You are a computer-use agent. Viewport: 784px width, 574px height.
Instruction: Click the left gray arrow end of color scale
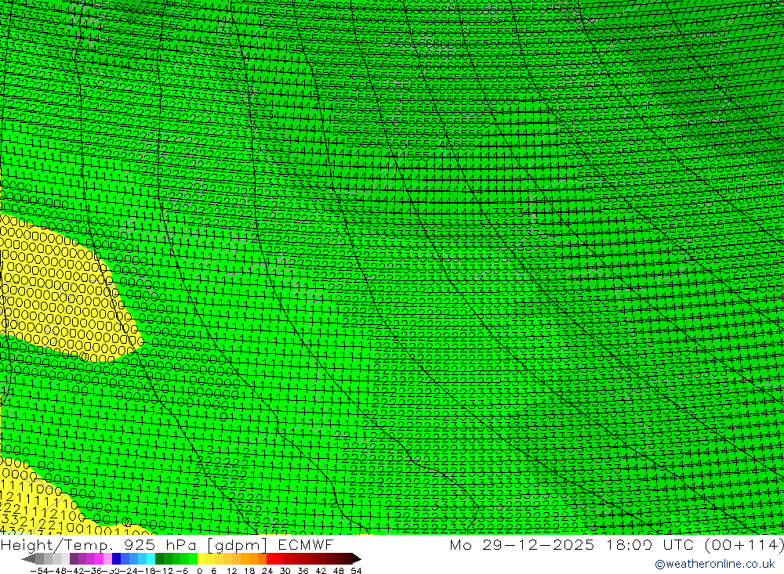pos(29,558)
